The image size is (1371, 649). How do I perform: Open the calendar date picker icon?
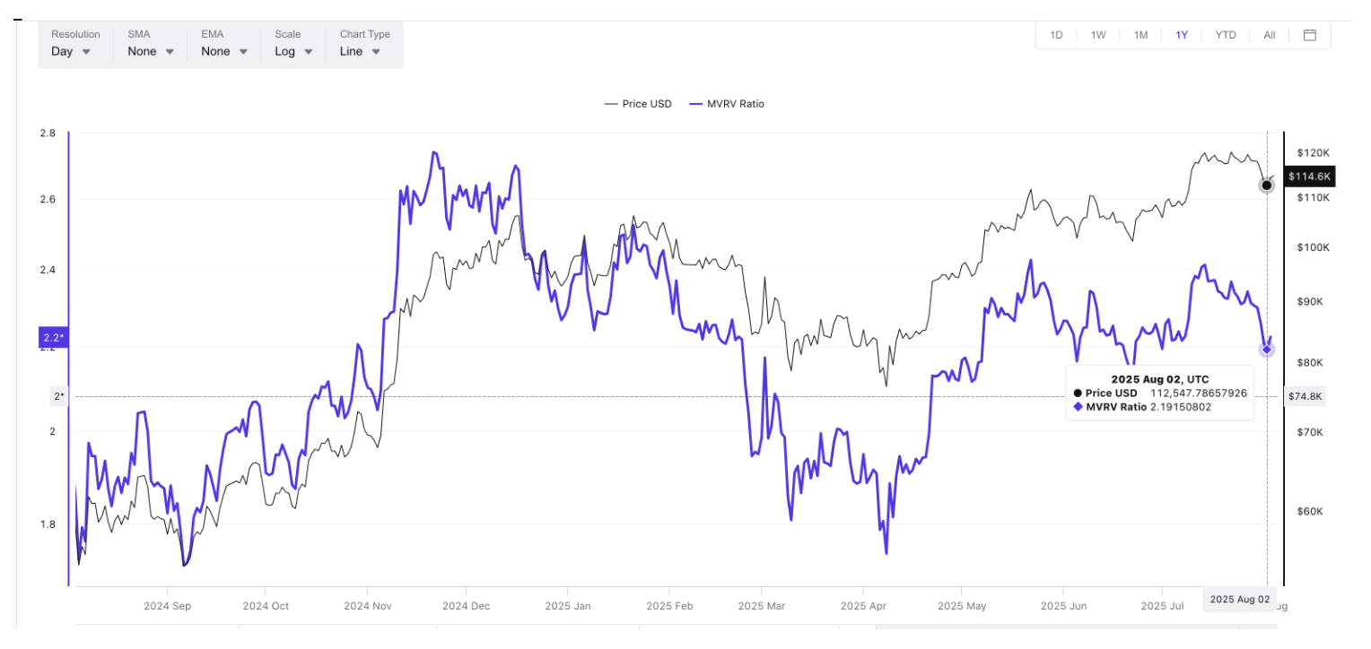pyautogui.click(x=1309, y=35)
